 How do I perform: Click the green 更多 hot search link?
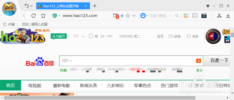point(199,70)
